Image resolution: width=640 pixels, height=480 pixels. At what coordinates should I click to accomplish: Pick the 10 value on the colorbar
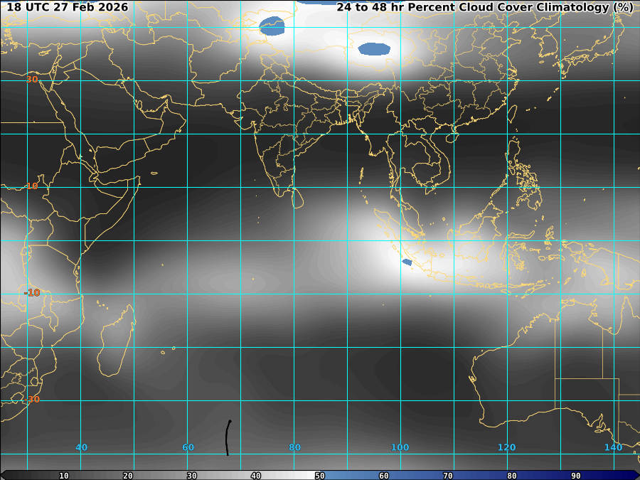[x=64, y=475]
